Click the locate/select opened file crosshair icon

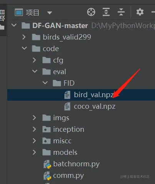click(x=91, y=12)
